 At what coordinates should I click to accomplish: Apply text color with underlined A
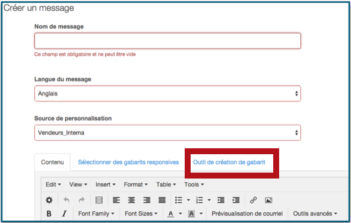(170, 214)
